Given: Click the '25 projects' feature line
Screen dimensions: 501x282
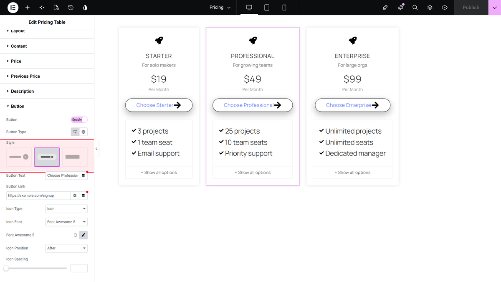Looking at the screenshot, I should [x=239, y=131].
